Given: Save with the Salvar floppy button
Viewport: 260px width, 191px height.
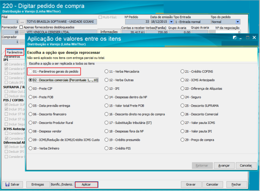Looking at the screenshot, I should (12, 184).
